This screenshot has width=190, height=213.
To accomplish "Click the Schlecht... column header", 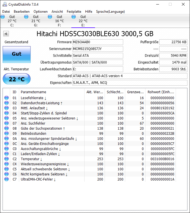I will click(115, 92).
